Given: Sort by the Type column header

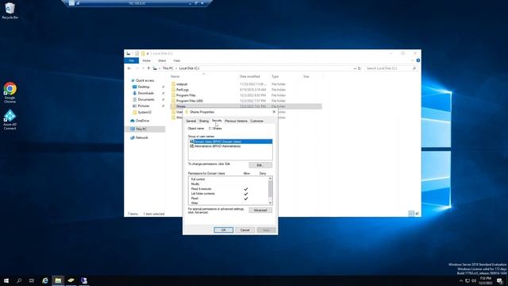Looking at the screenshot, I should point(275,76).
